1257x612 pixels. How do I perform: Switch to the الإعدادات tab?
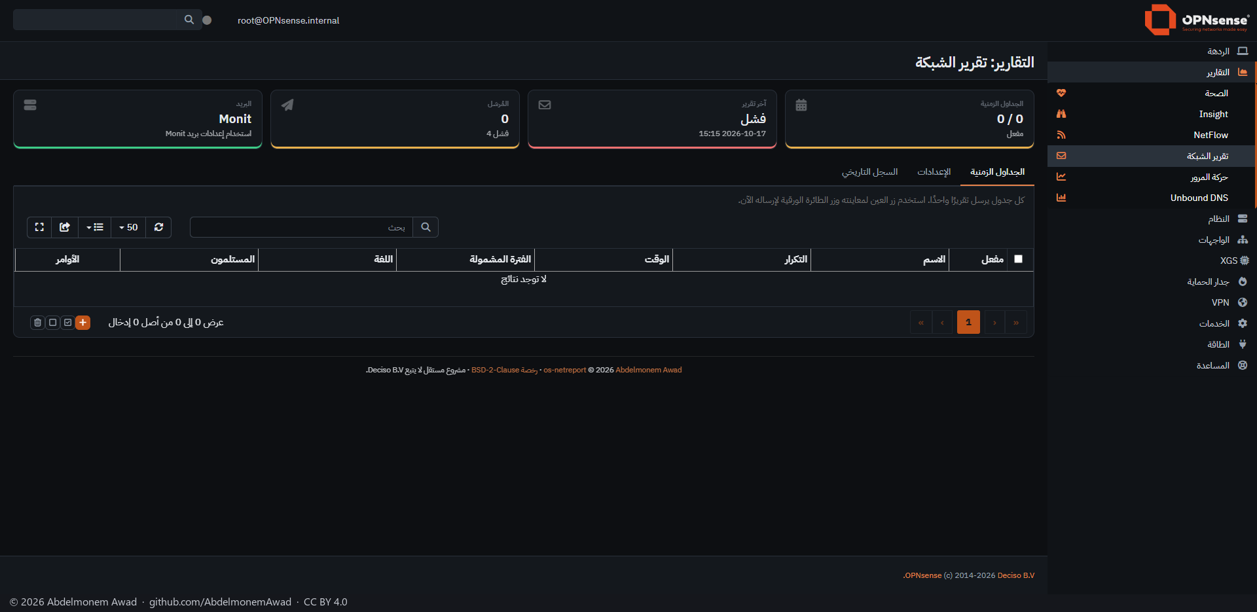(x=934, y=172)
